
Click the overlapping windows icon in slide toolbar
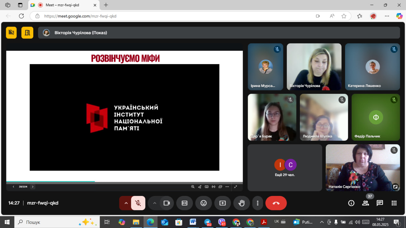click(x=220, y=187)
